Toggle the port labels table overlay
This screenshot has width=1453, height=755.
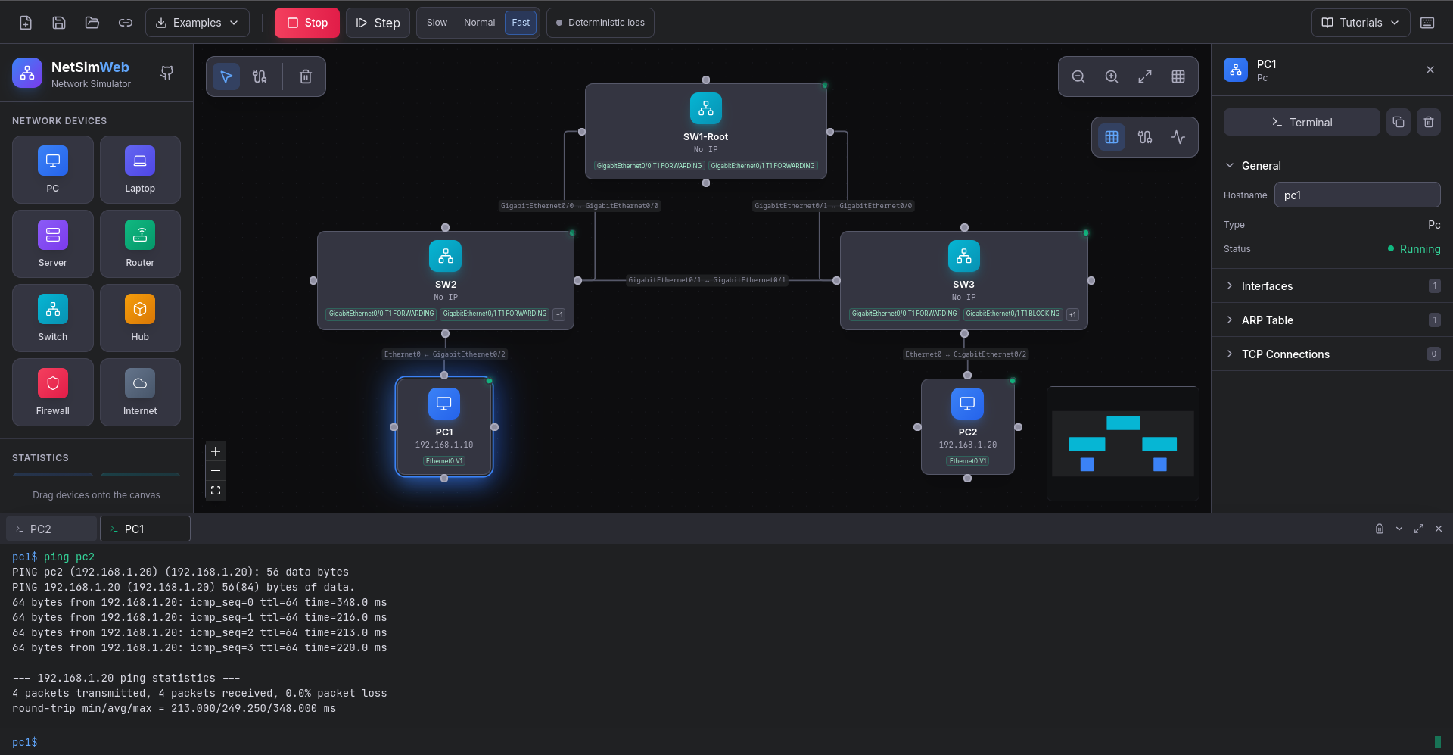pos(1112,137)
